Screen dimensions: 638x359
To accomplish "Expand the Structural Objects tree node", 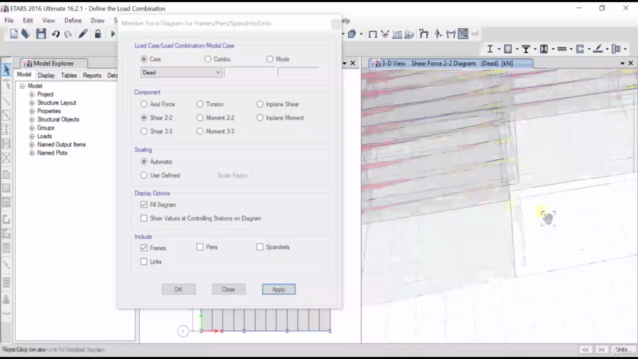I will [x=31, y=120].
